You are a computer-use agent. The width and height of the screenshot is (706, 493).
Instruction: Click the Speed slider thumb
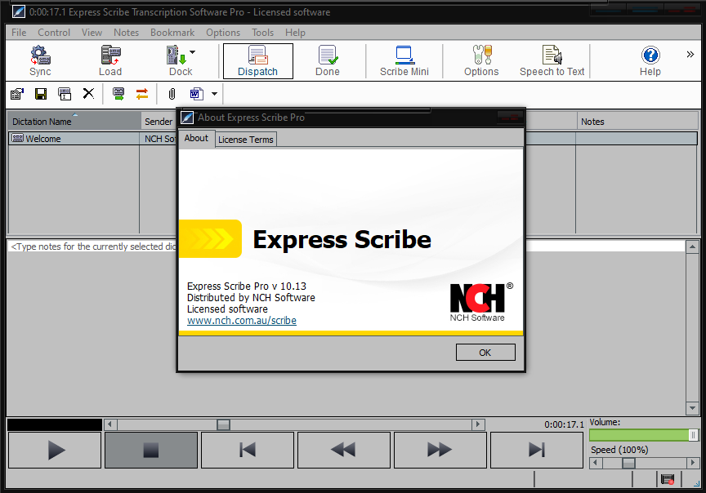628,463
